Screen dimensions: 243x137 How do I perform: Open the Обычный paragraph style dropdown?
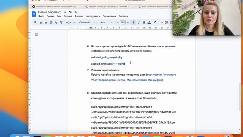pyautogui.click(x=87, y=22)
